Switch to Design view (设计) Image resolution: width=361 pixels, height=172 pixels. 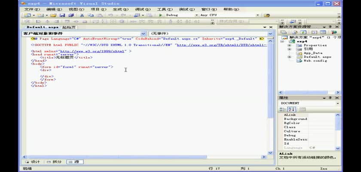[x=33, y=162]
